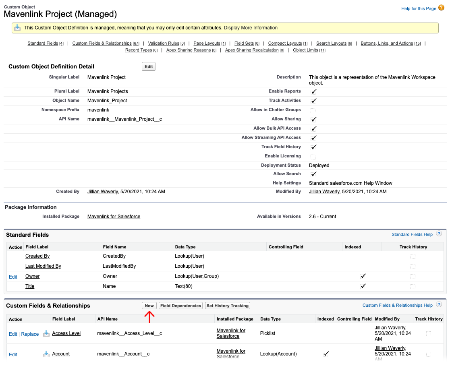Toggle Track History checkbox for Owner
Screen dimensions: 450x370
(x=413, y=277)
